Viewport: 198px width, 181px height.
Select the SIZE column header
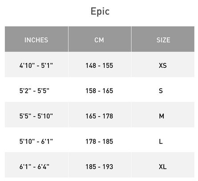pos(163,39)
